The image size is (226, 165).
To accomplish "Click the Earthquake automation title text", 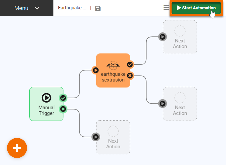I will tap(72, 8).
